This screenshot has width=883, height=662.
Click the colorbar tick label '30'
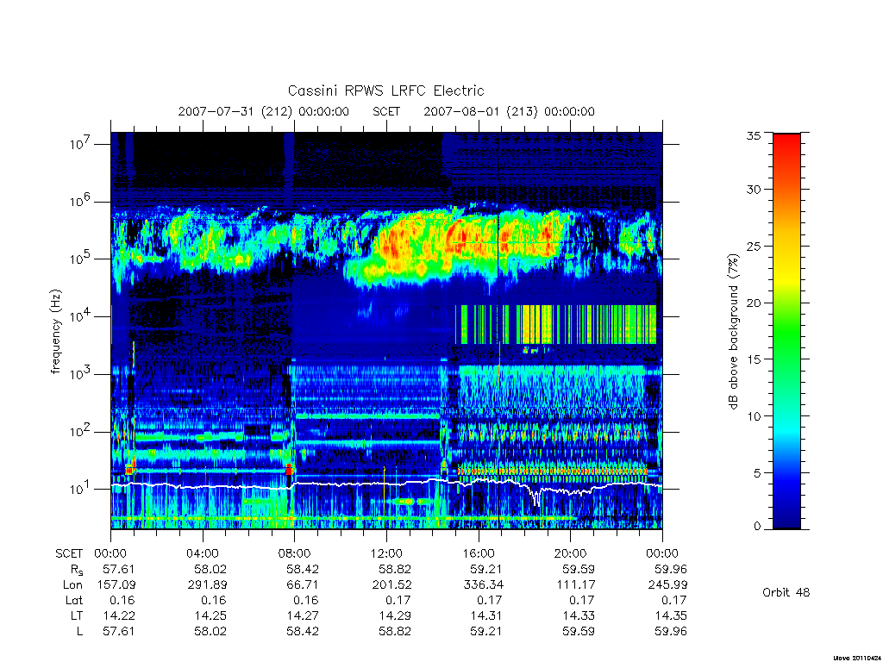(753, 189)
